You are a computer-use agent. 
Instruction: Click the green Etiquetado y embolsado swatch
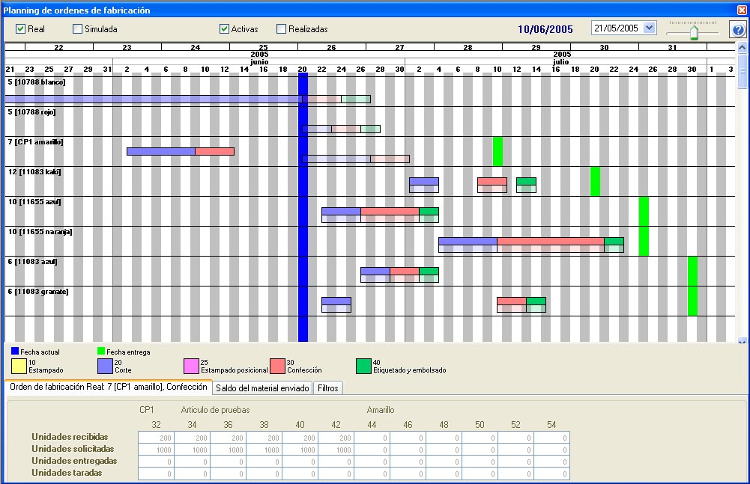[x=363, y=366]
